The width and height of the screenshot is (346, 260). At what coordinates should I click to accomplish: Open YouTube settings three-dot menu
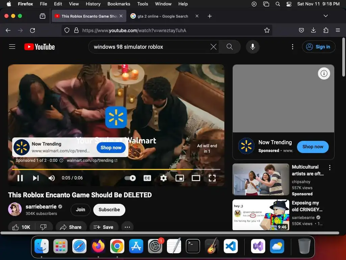pyautogui.click(x=293, y=47)
